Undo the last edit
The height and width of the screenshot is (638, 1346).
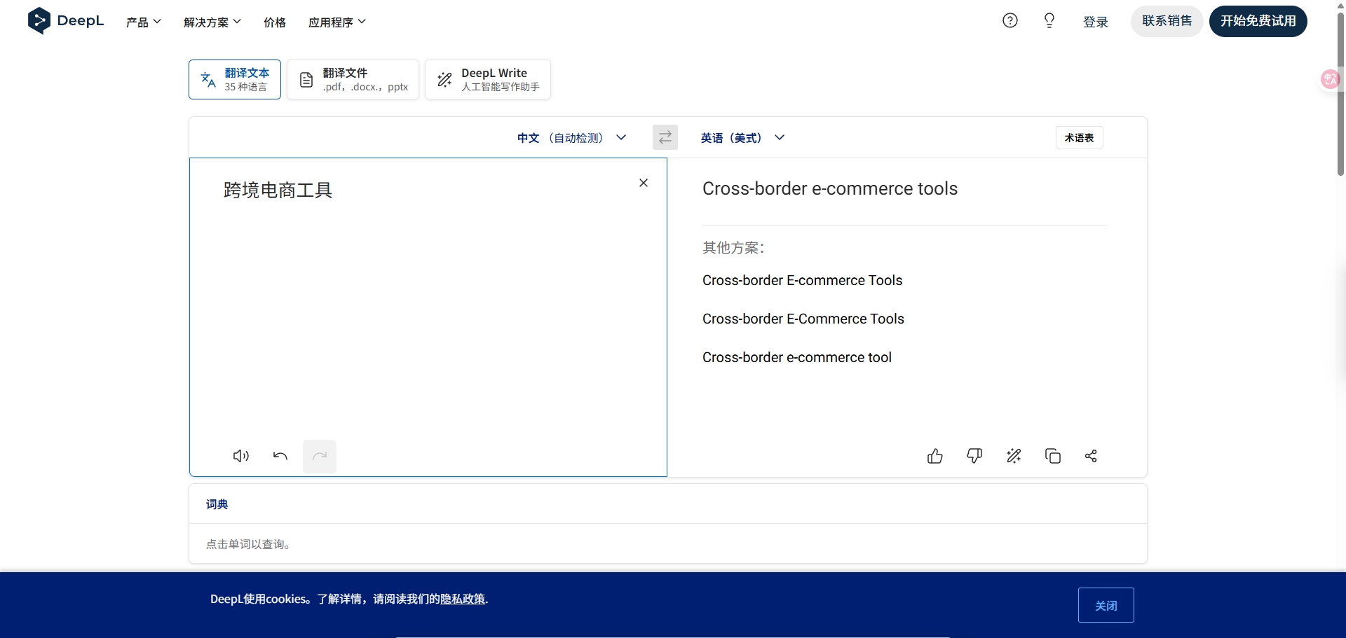click(x=280, y=456)
